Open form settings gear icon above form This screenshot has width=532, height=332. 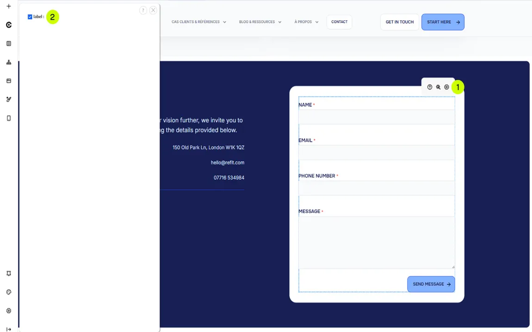pos(446,87)
